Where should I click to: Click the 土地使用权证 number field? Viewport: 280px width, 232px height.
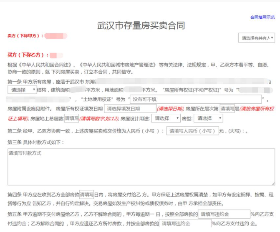pos(195,99)
